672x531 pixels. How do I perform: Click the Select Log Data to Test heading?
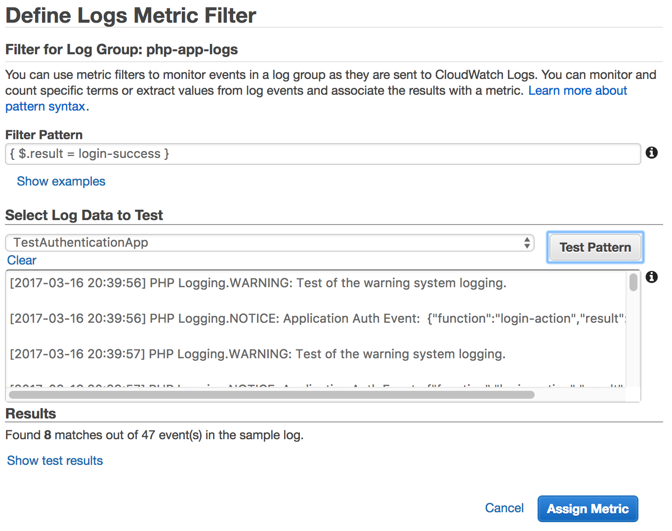click(84, 215)
